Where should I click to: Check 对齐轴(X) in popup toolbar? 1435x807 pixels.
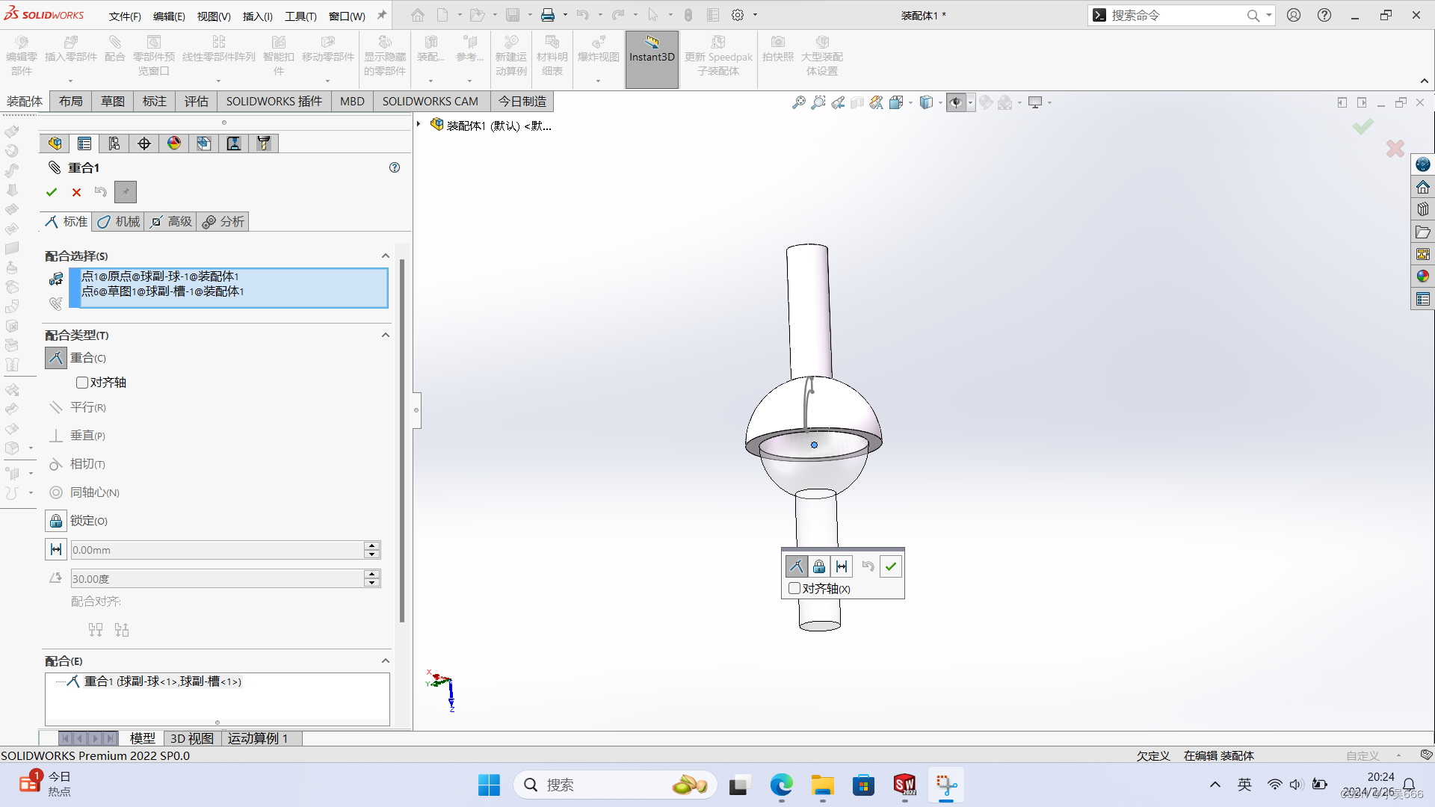[794, 589]
